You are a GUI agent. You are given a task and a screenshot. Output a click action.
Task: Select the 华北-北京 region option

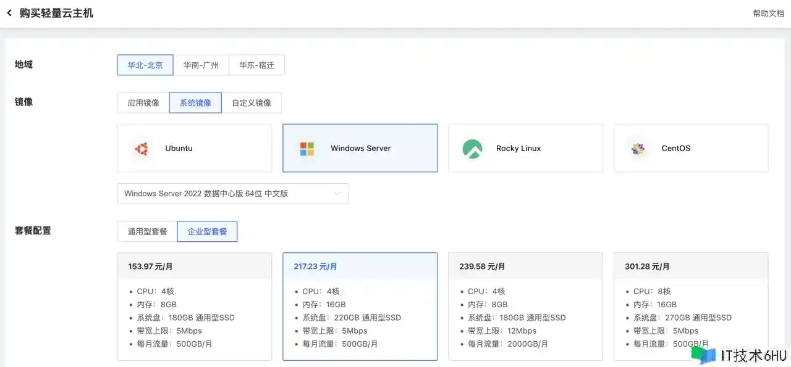pos(145,65)
